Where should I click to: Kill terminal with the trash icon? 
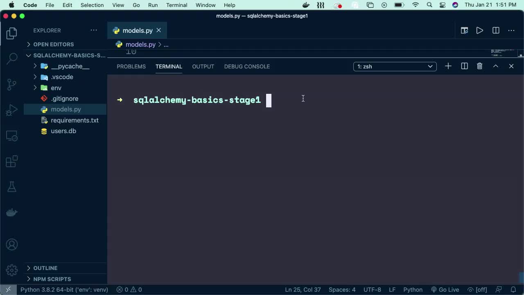[x=480, y=66]
